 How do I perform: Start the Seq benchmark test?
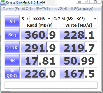click(12, 34)
